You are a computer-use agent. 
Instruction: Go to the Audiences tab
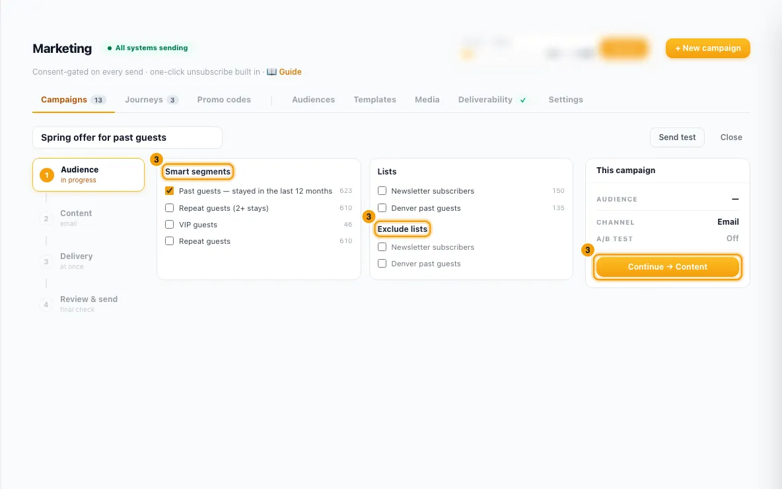(x=313, y=100)
